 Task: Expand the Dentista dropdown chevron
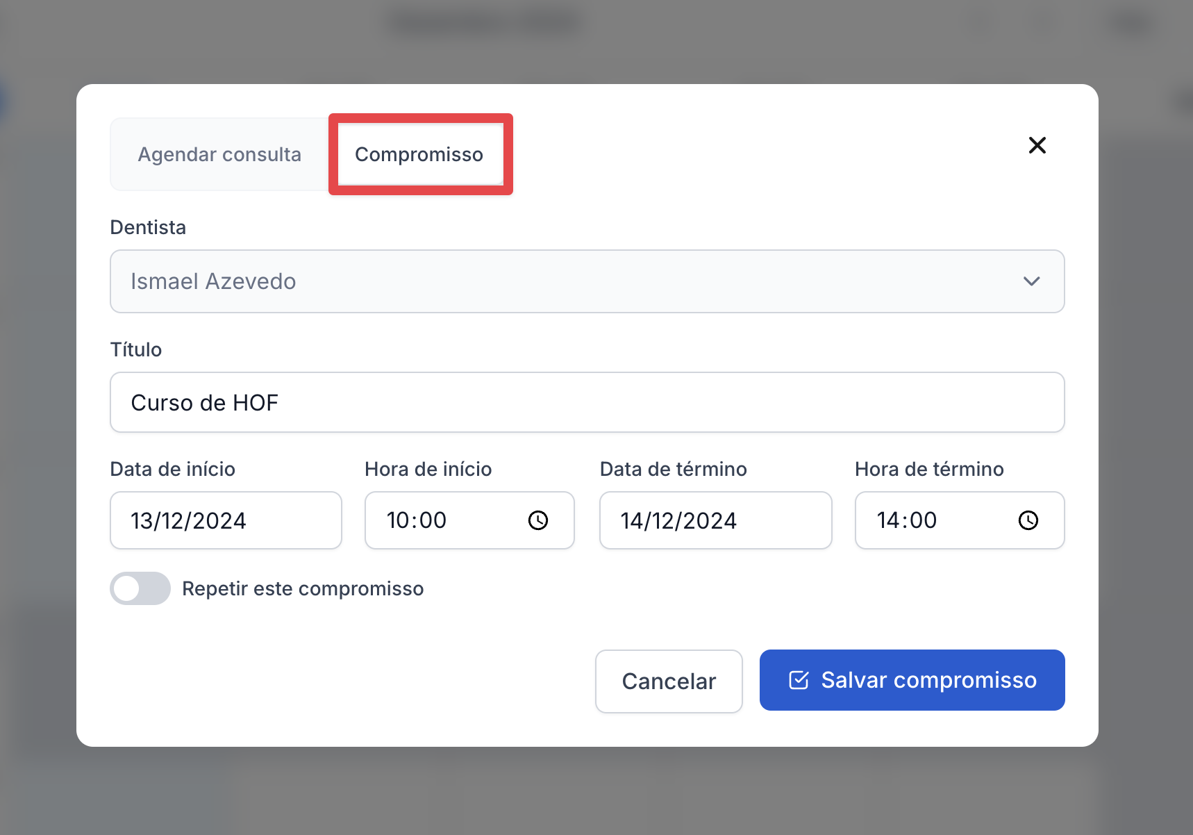click(x=1031, y=281)
